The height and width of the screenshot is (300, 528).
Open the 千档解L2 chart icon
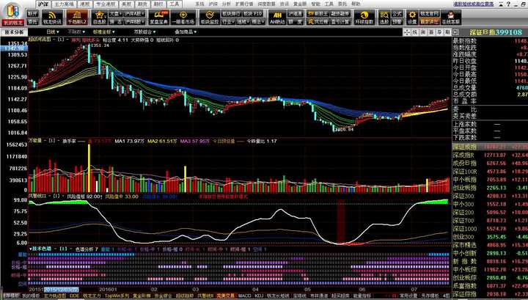[77, 17]
